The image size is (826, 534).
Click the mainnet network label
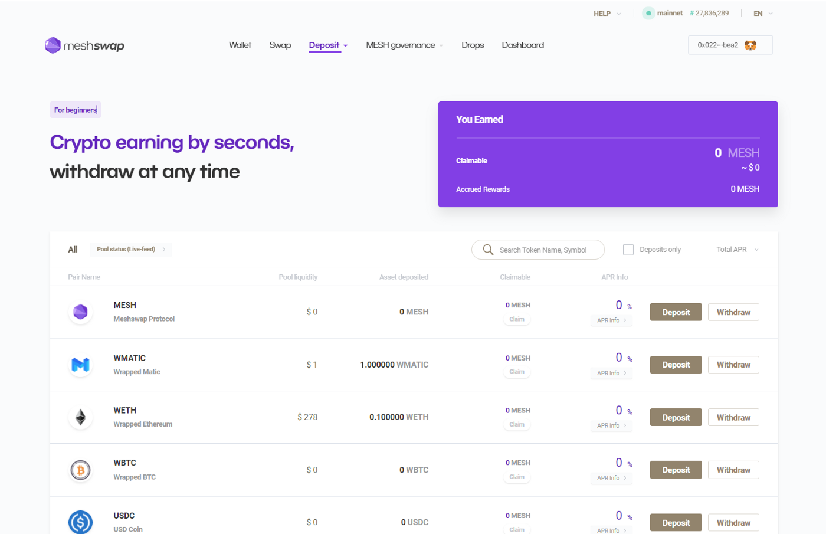click(670, 13)
